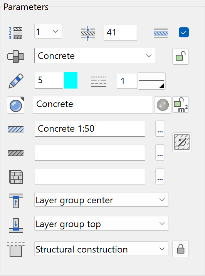Screen dimensions: 205x276
Task: Toggle the m² surface lock button
Action: coord(180,105)
